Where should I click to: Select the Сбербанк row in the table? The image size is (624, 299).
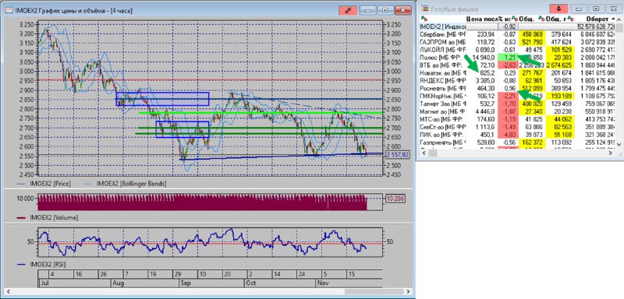tap(518, 34)
